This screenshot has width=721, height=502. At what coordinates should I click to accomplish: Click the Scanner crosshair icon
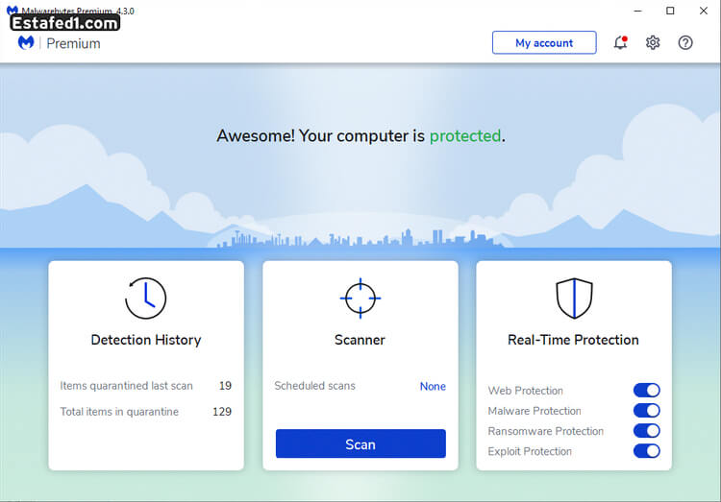point(360,299)
